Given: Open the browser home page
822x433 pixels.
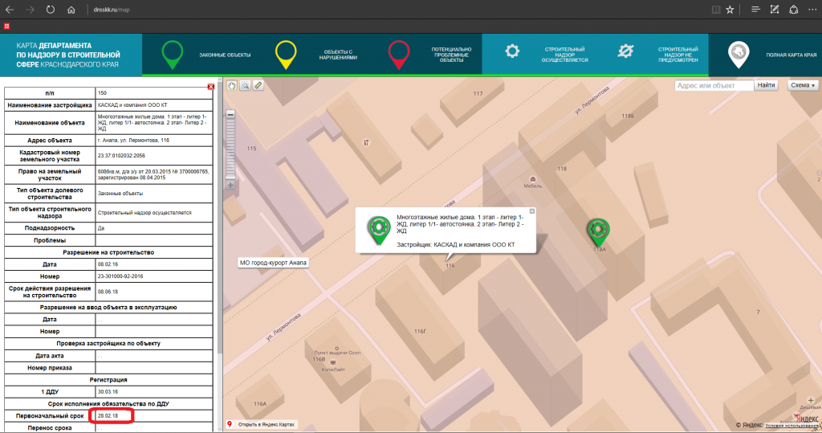Looking at the screenshot, I should [x=71, y=10].
